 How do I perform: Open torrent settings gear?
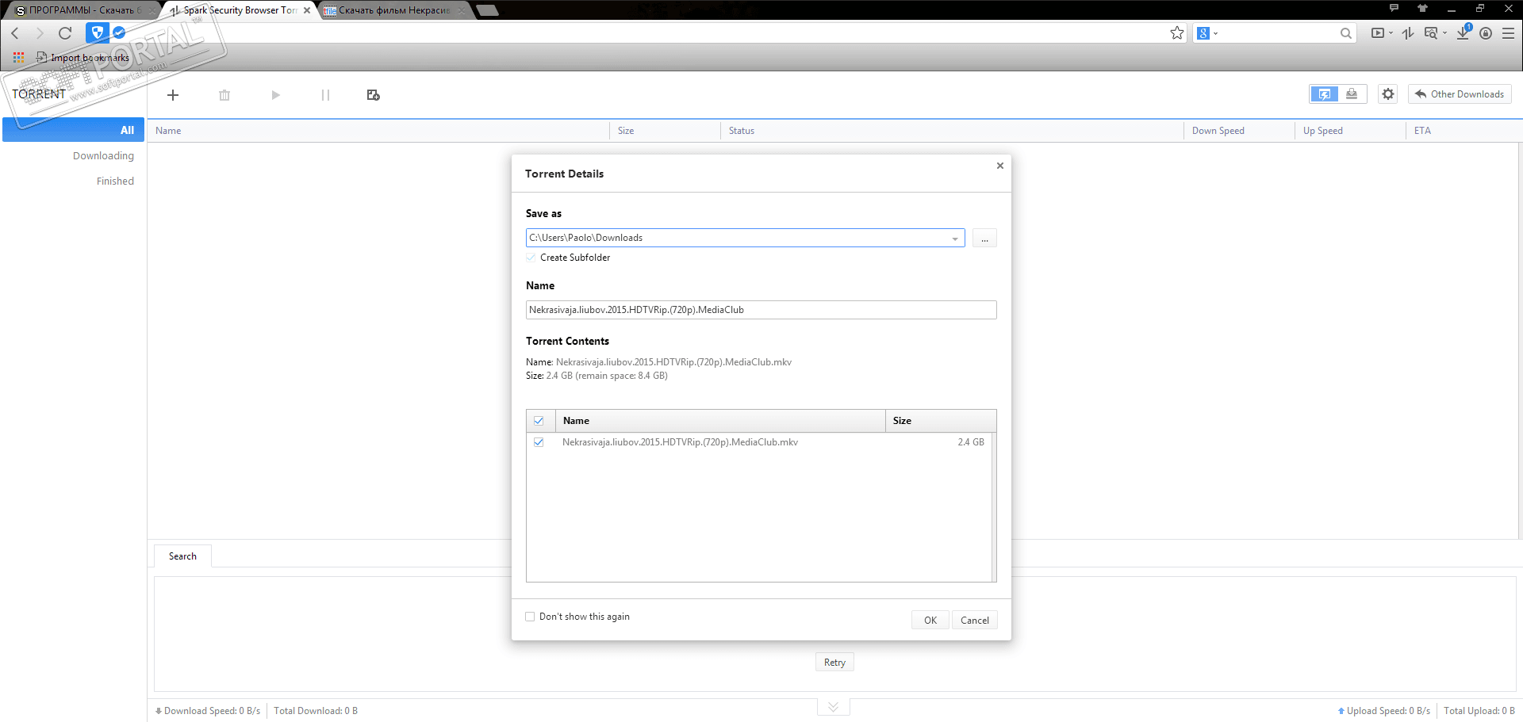tap(1387, 94)
